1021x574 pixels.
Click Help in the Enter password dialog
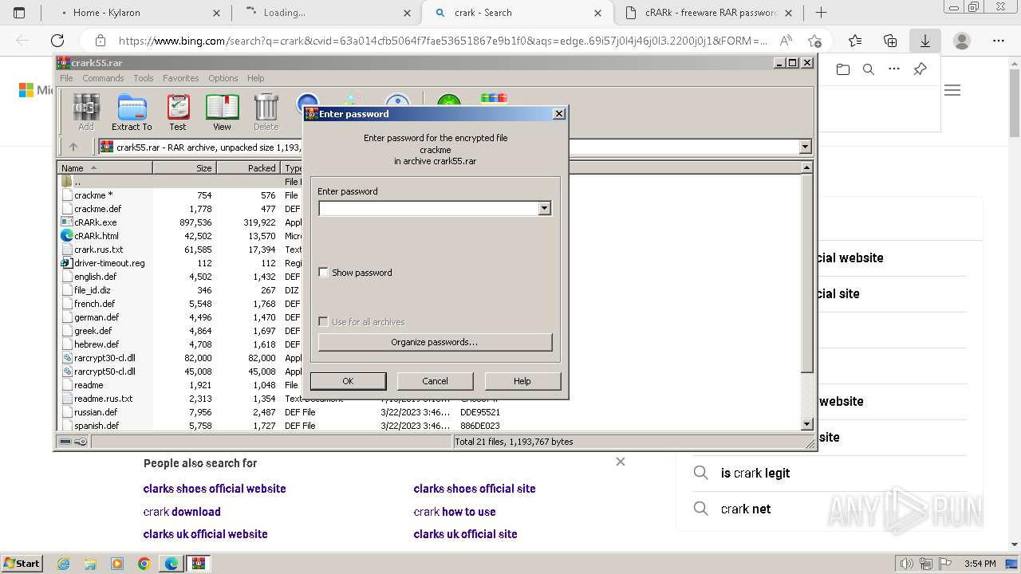coord(522,381)
